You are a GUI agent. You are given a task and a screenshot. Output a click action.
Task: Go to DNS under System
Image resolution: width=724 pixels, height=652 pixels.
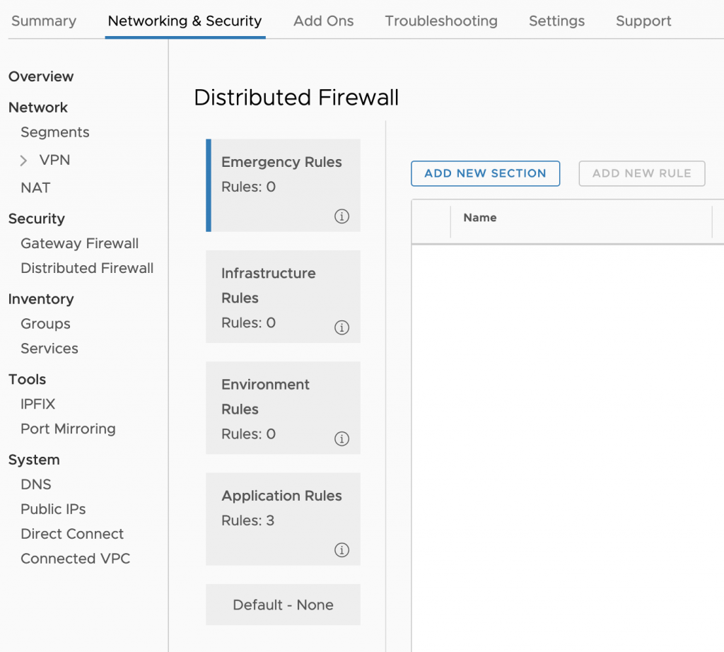tap(35, 484)
